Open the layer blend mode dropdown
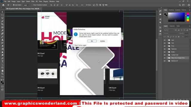 (171, 33)
